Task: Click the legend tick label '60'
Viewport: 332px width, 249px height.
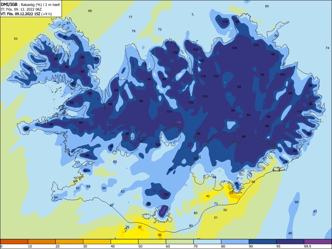Action: 168,246
